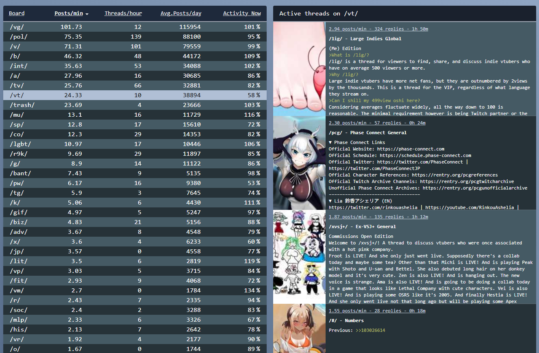Select the /jp/ board row

click(135, 251)
